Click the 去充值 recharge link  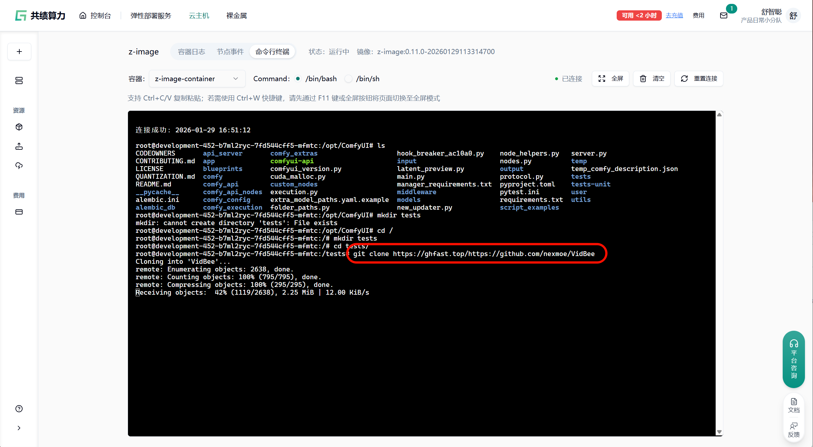(674, 15)
